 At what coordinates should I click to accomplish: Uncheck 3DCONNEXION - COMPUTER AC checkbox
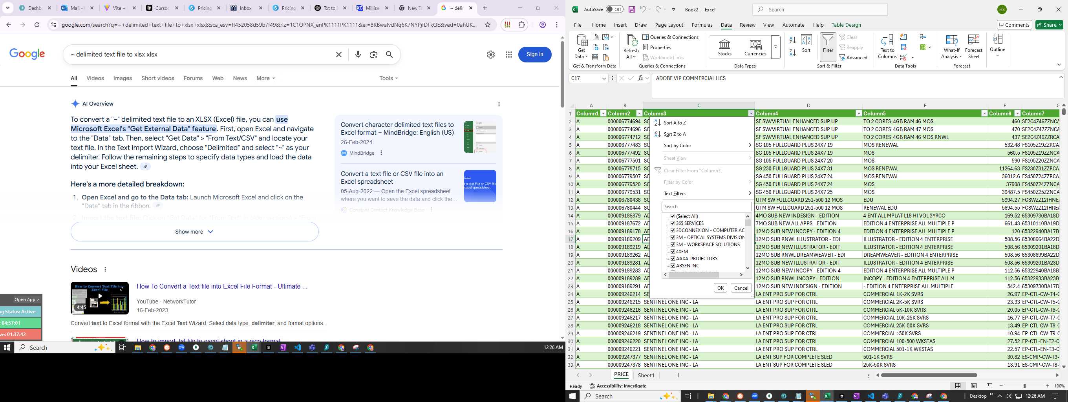(673, 230)
